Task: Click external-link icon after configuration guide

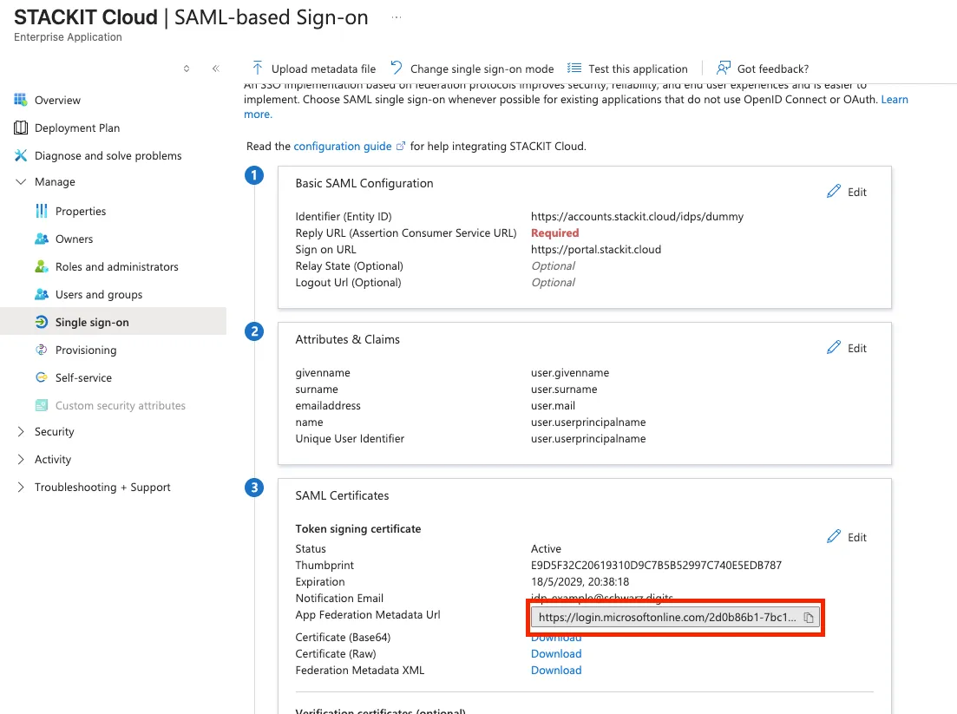Action: pyautogui.click(x=400, y=147)
